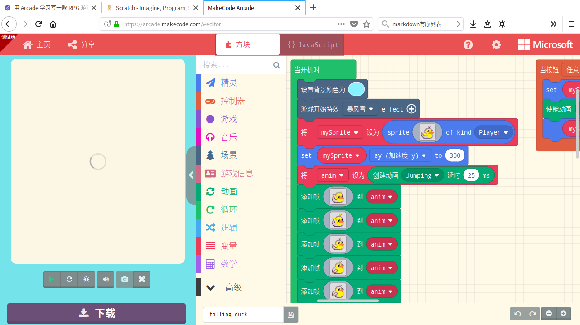Open the 控制器 controller category
The height and width of the screenshot is (325, 580).
coord(241,101)
